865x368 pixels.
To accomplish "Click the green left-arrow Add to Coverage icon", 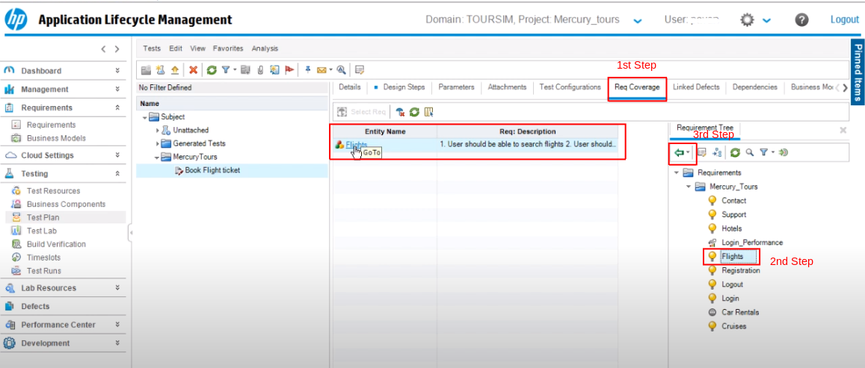I will 678,153.
